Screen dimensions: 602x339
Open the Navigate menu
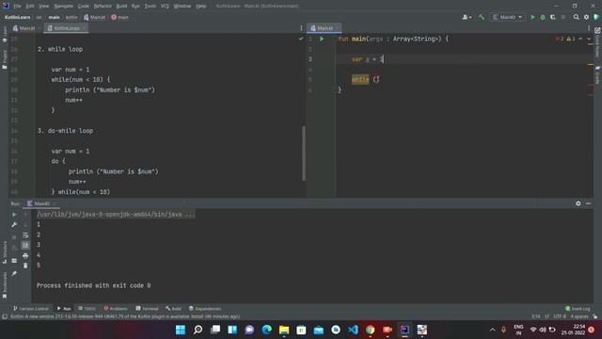pos(63,7)
